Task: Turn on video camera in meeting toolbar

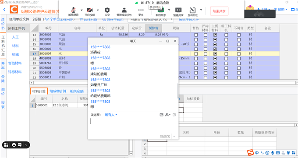Action: click(x=89, y=11)
